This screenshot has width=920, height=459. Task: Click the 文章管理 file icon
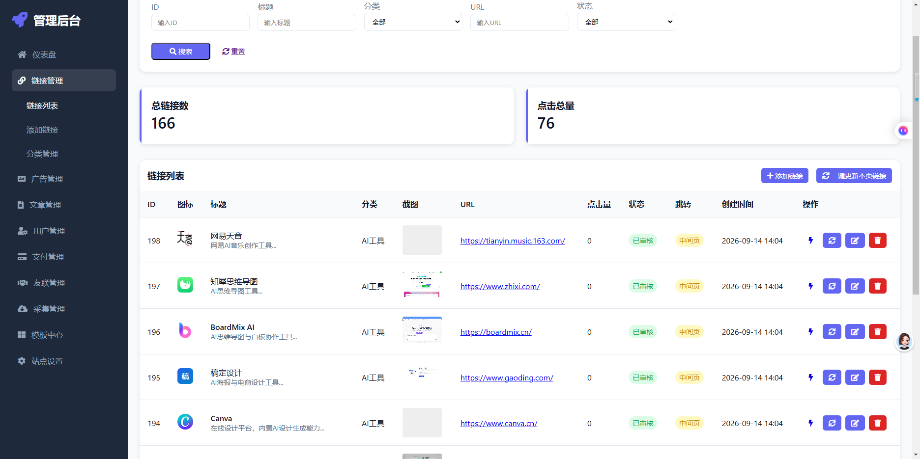coord(21,205)
